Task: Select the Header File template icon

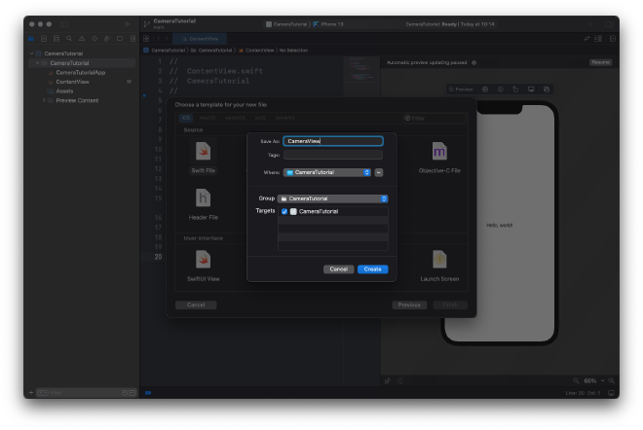Action: coord(203,199)
